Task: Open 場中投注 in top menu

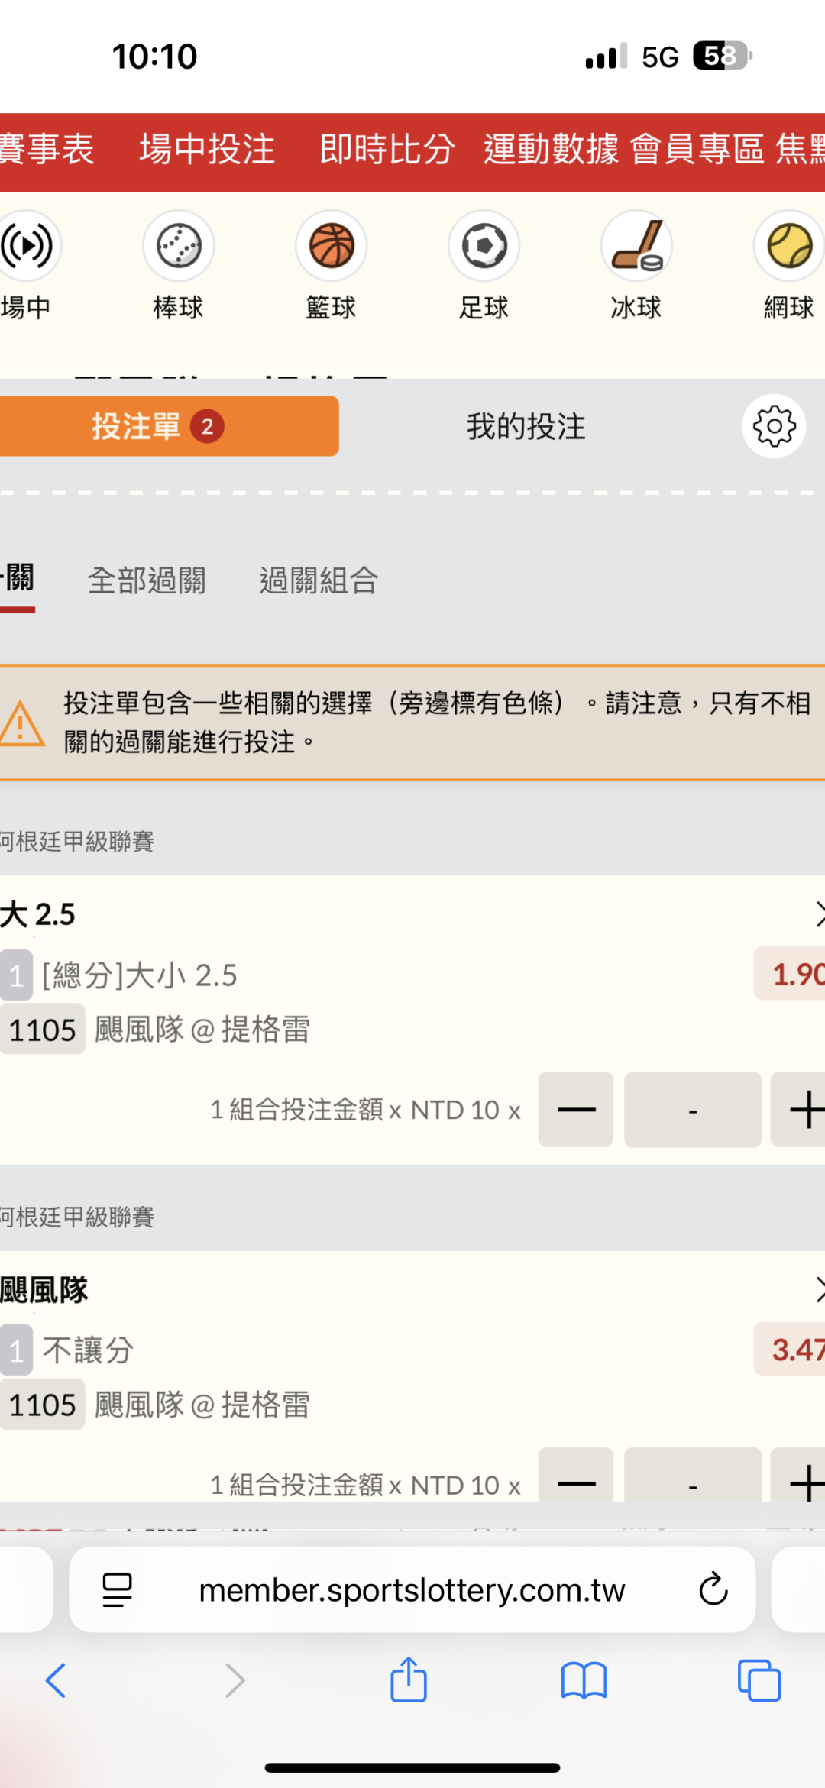Action: pyautogui.click(x=207, y=150)
